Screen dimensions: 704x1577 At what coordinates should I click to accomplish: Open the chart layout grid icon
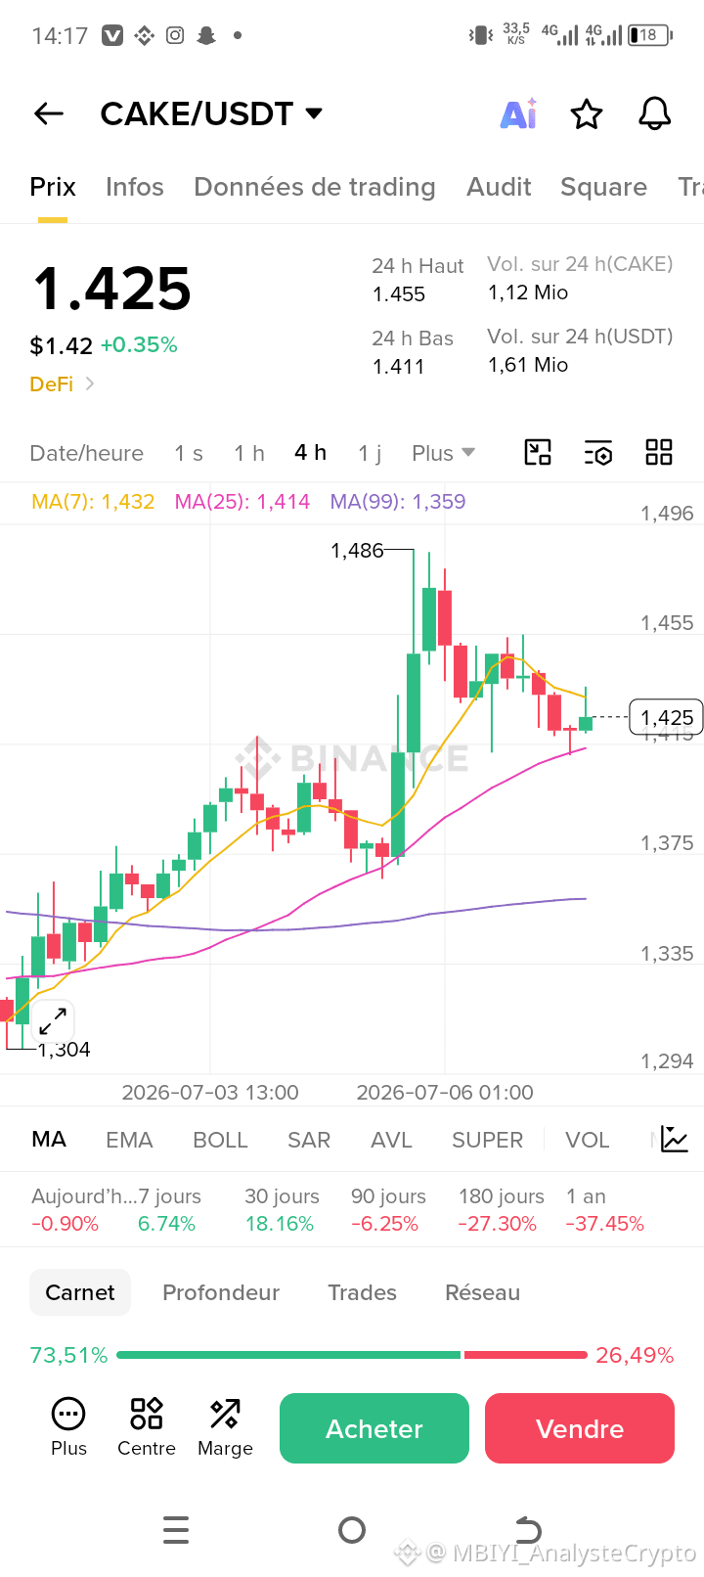click(x=659, y=452)
